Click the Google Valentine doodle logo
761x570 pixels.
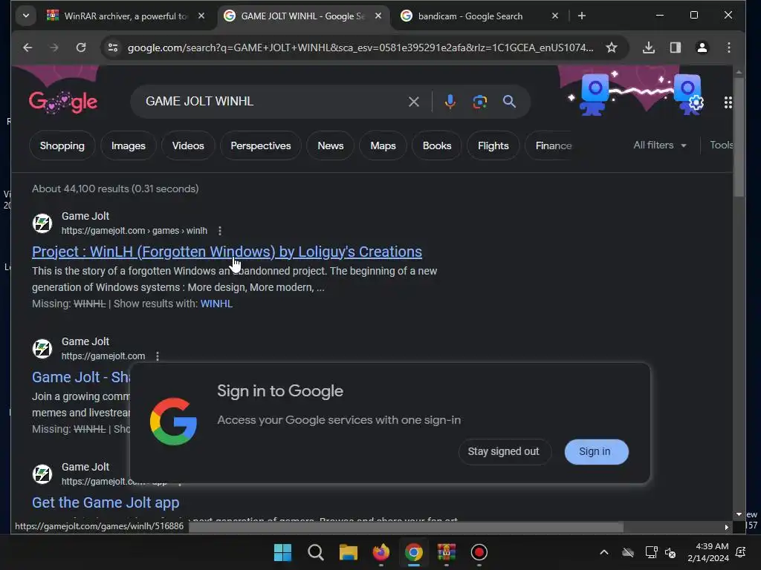63,102
